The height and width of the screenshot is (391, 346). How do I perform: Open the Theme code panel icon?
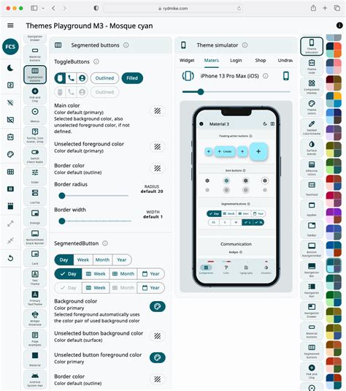click(x=312, y=66)
